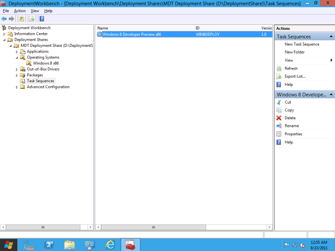
Task: Open the View menu in menu bar
Action: tap(35, 11)
